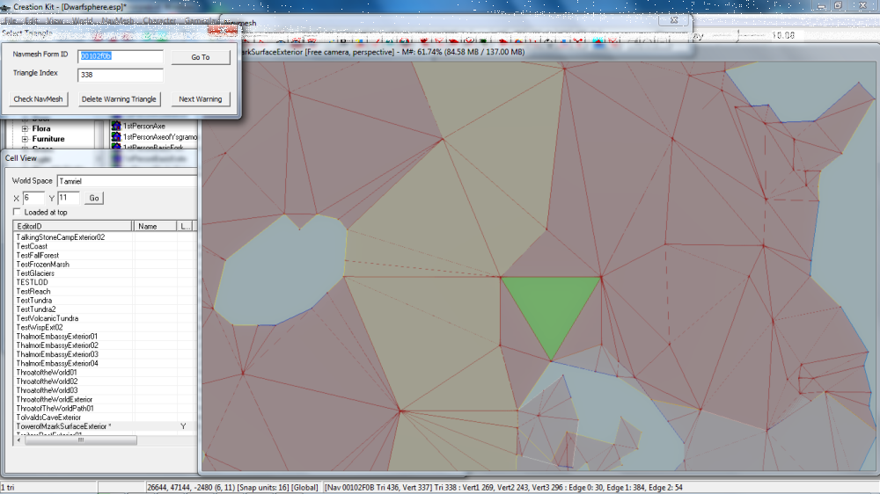Click the 26644, 47144 coordinates status entry
The height and width of the screenshot is (494, 880).
(x=232, y=488)
